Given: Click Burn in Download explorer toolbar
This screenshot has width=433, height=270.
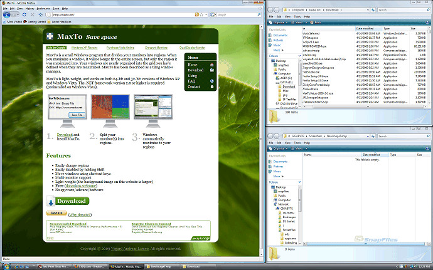Looking at the screenshot, I should coord(316,23).
